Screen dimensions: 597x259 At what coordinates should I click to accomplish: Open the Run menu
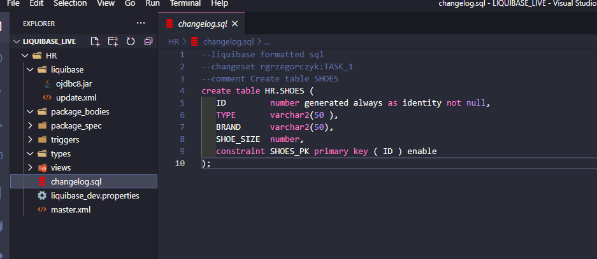(x=152, y=3)
